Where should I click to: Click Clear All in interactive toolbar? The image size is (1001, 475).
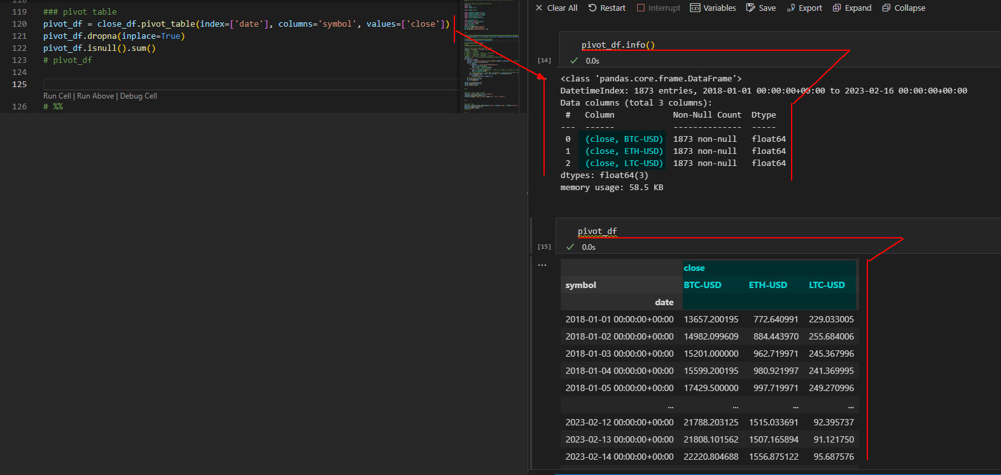556,8
